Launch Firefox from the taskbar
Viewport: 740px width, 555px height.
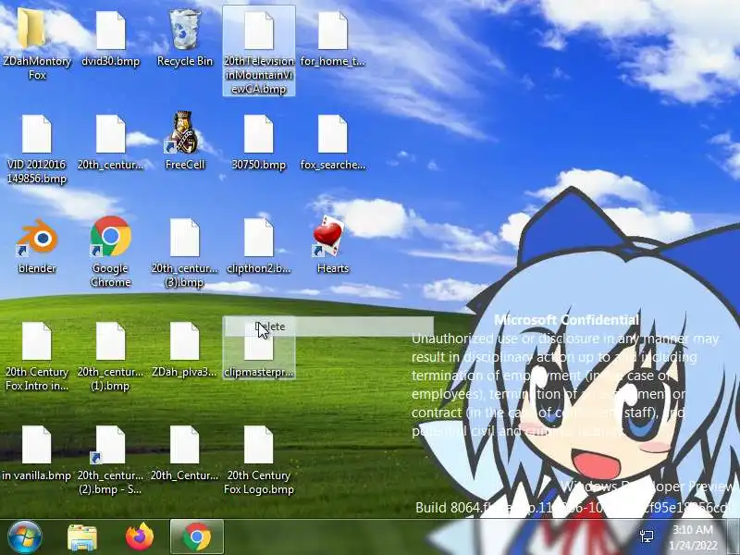click(140, 536)
